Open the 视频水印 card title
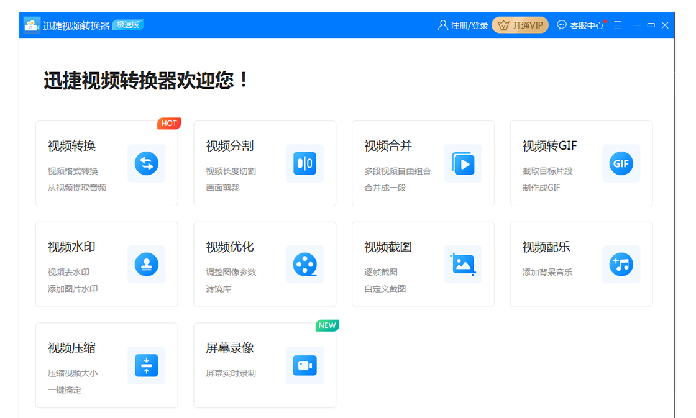The image size is (696, 418). point(71,247)
